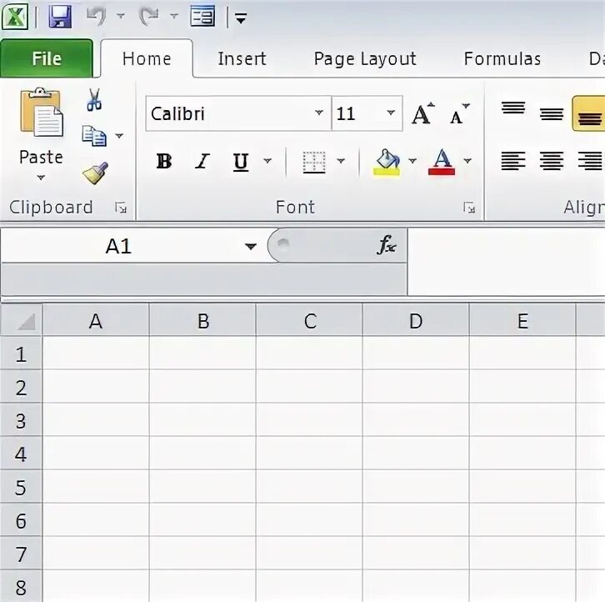Viewport: 605px width, 602px height.
Task: Expand the Copy options dropdown arrow
Action: pos(119,136)
